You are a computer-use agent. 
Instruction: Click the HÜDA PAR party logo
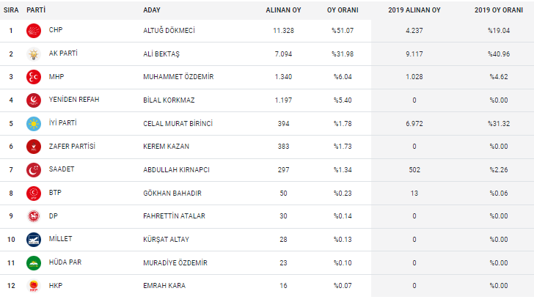pyautogui.click(x=34, y=262)
